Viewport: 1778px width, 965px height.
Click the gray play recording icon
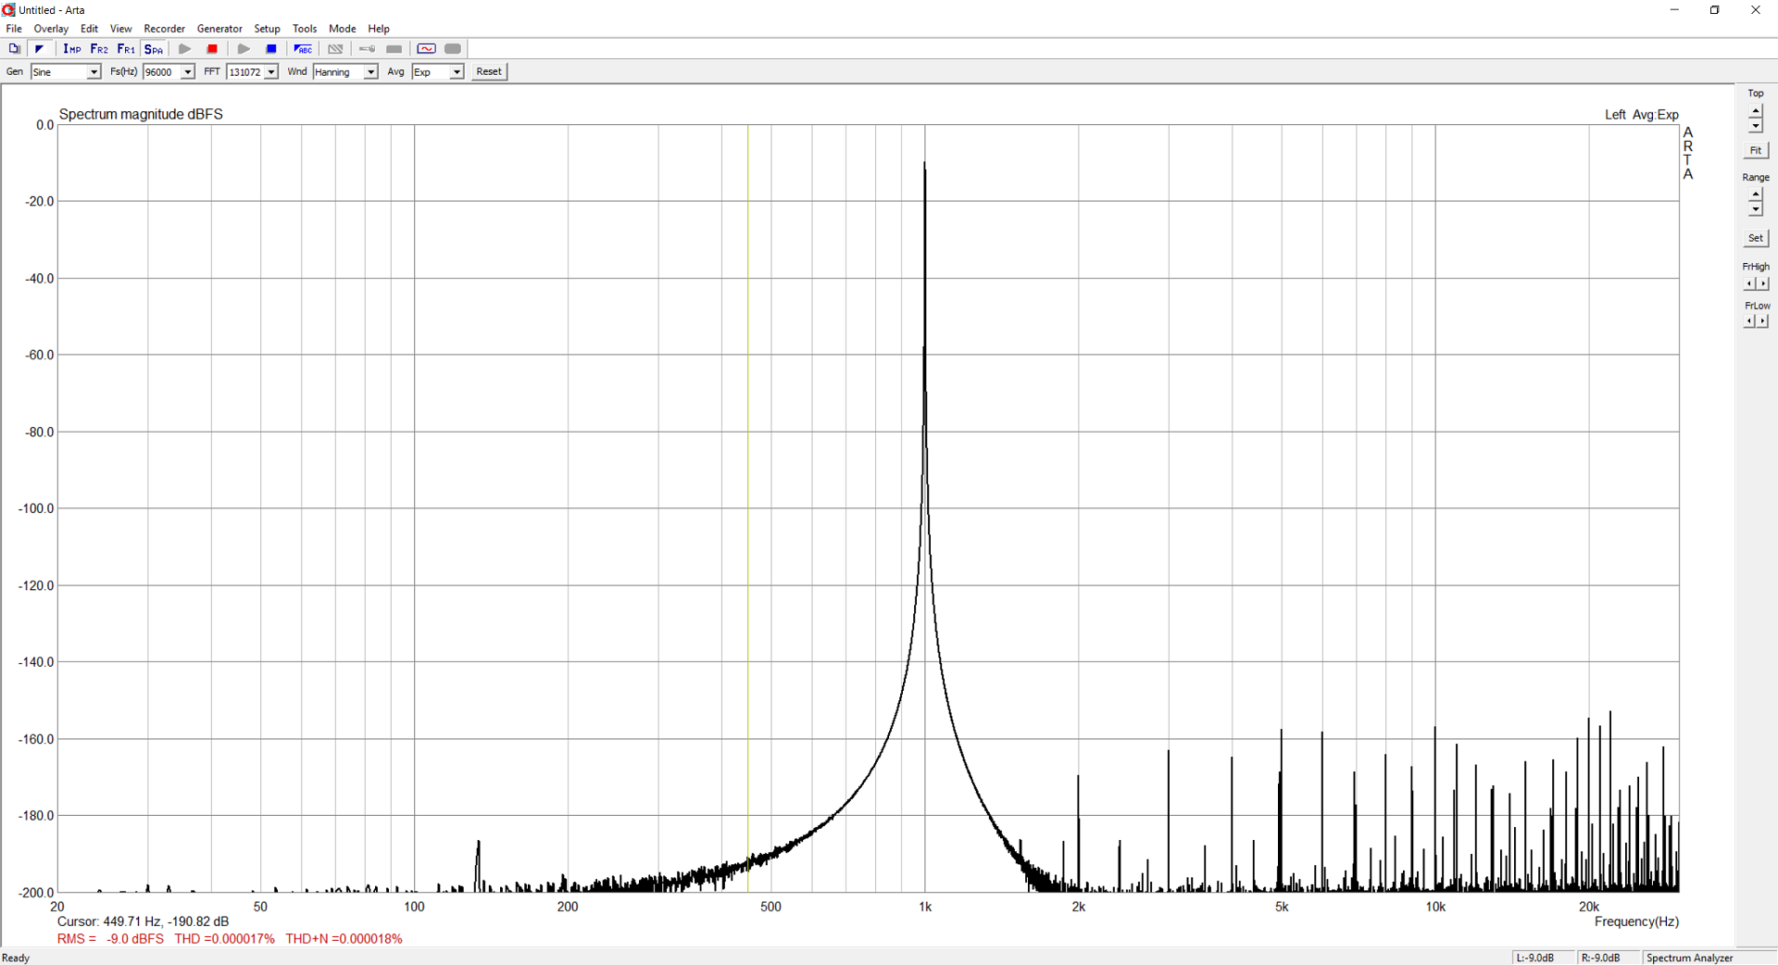tap(185, 49)
